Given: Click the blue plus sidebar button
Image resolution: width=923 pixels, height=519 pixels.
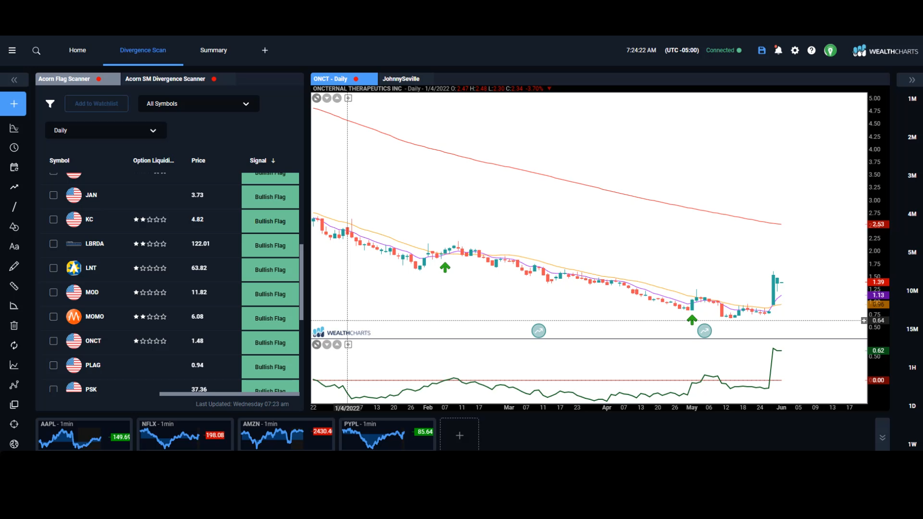Looking at the screenshot, I should [13, 104].
